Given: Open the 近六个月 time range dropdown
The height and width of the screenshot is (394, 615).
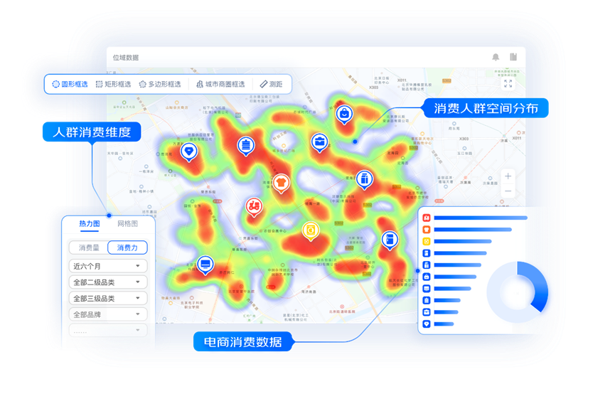Looking at the screenshot, I should pos(108,266).
